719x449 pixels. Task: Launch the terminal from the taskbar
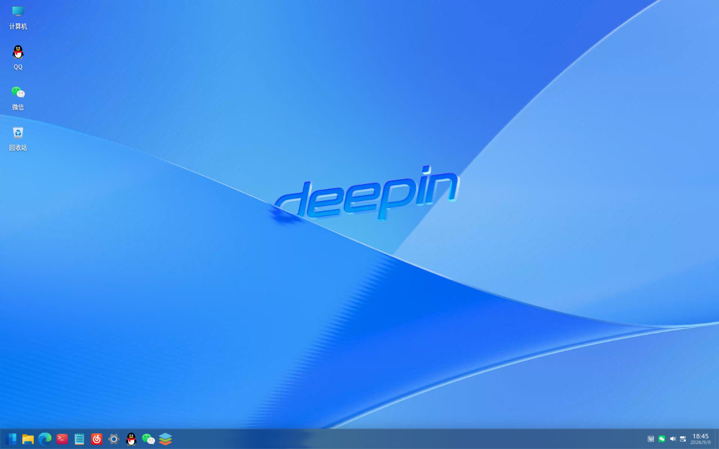[x=62, y=439]
